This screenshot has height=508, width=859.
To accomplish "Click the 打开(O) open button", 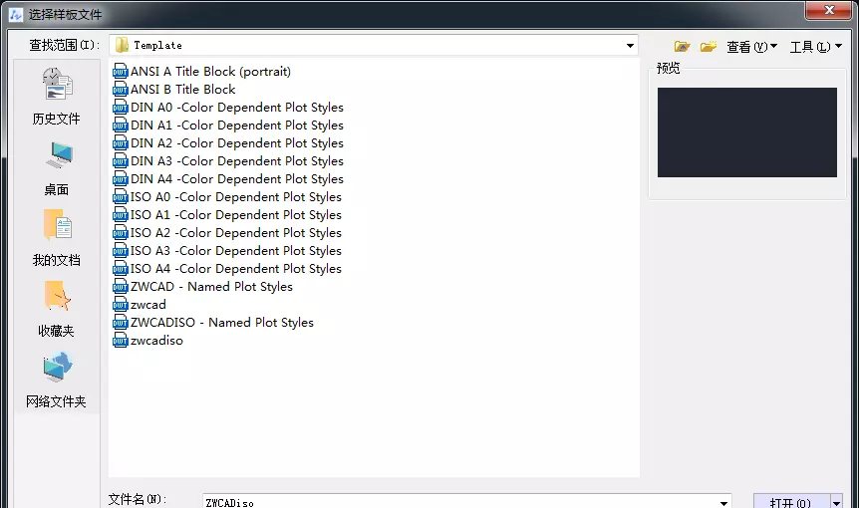I will [x=791, y=502].
